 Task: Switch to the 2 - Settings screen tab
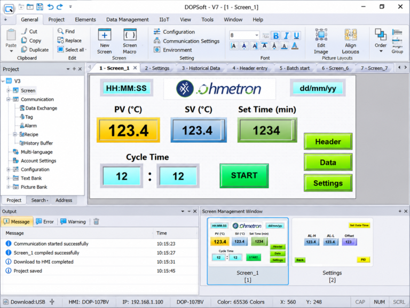point(157,68)
